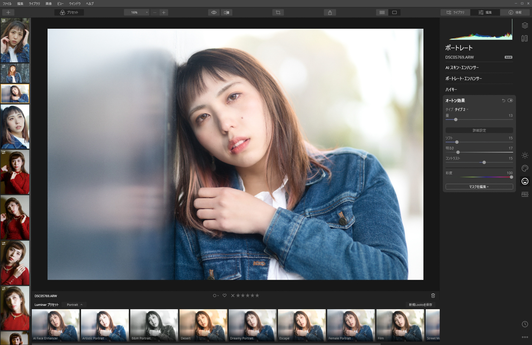
Task: Open the タイプ 2 type dropdown
Action: pos(462,109)
